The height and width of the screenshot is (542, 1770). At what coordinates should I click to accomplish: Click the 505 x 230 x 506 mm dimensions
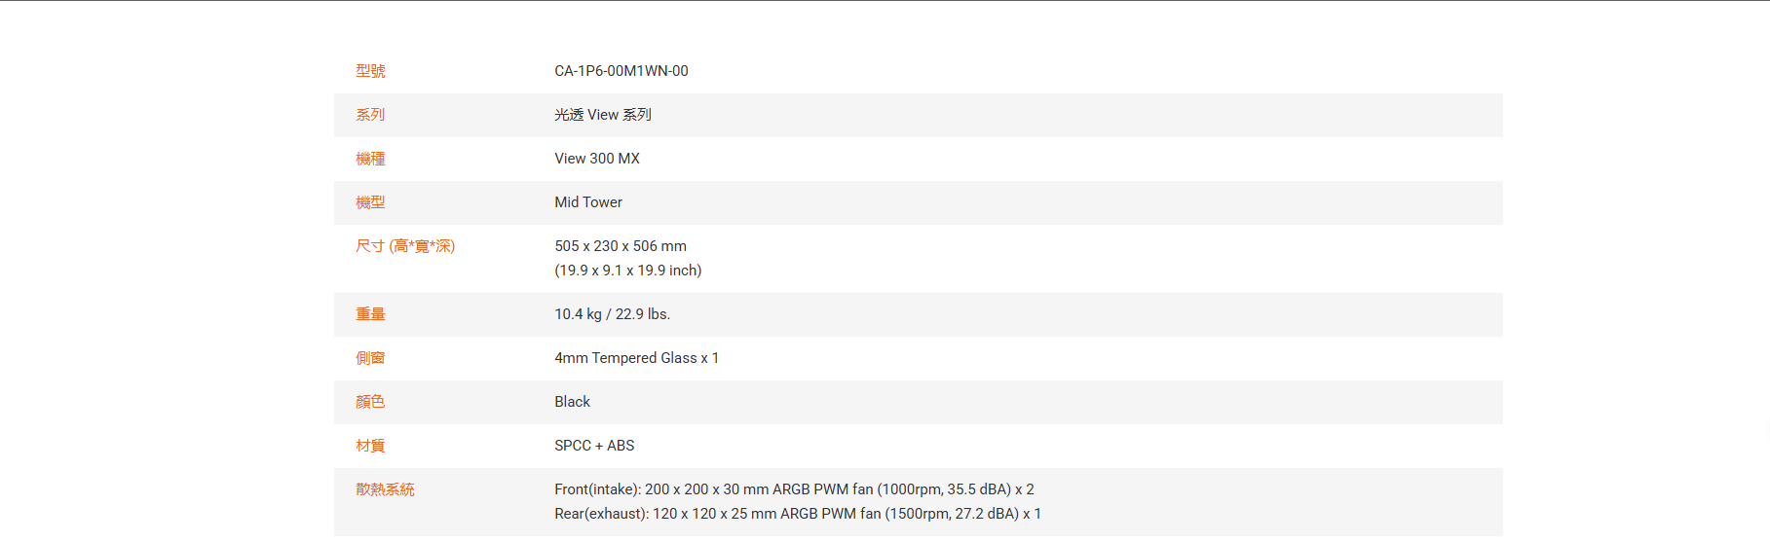tap(620, 246)
